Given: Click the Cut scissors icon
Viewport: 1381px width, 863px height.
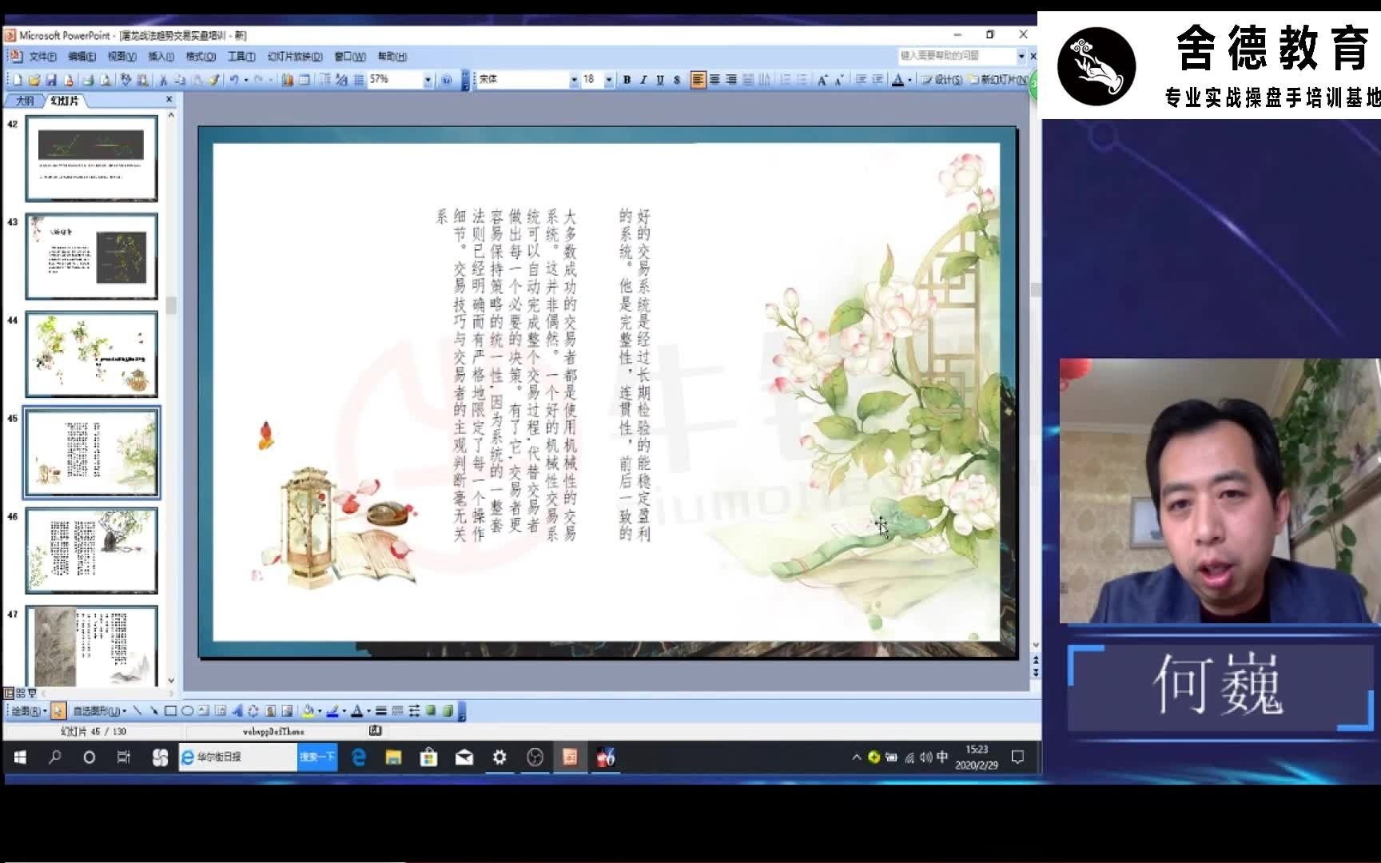Looking at the screenshot, I should pyautogui.click(x=162, y=80).
